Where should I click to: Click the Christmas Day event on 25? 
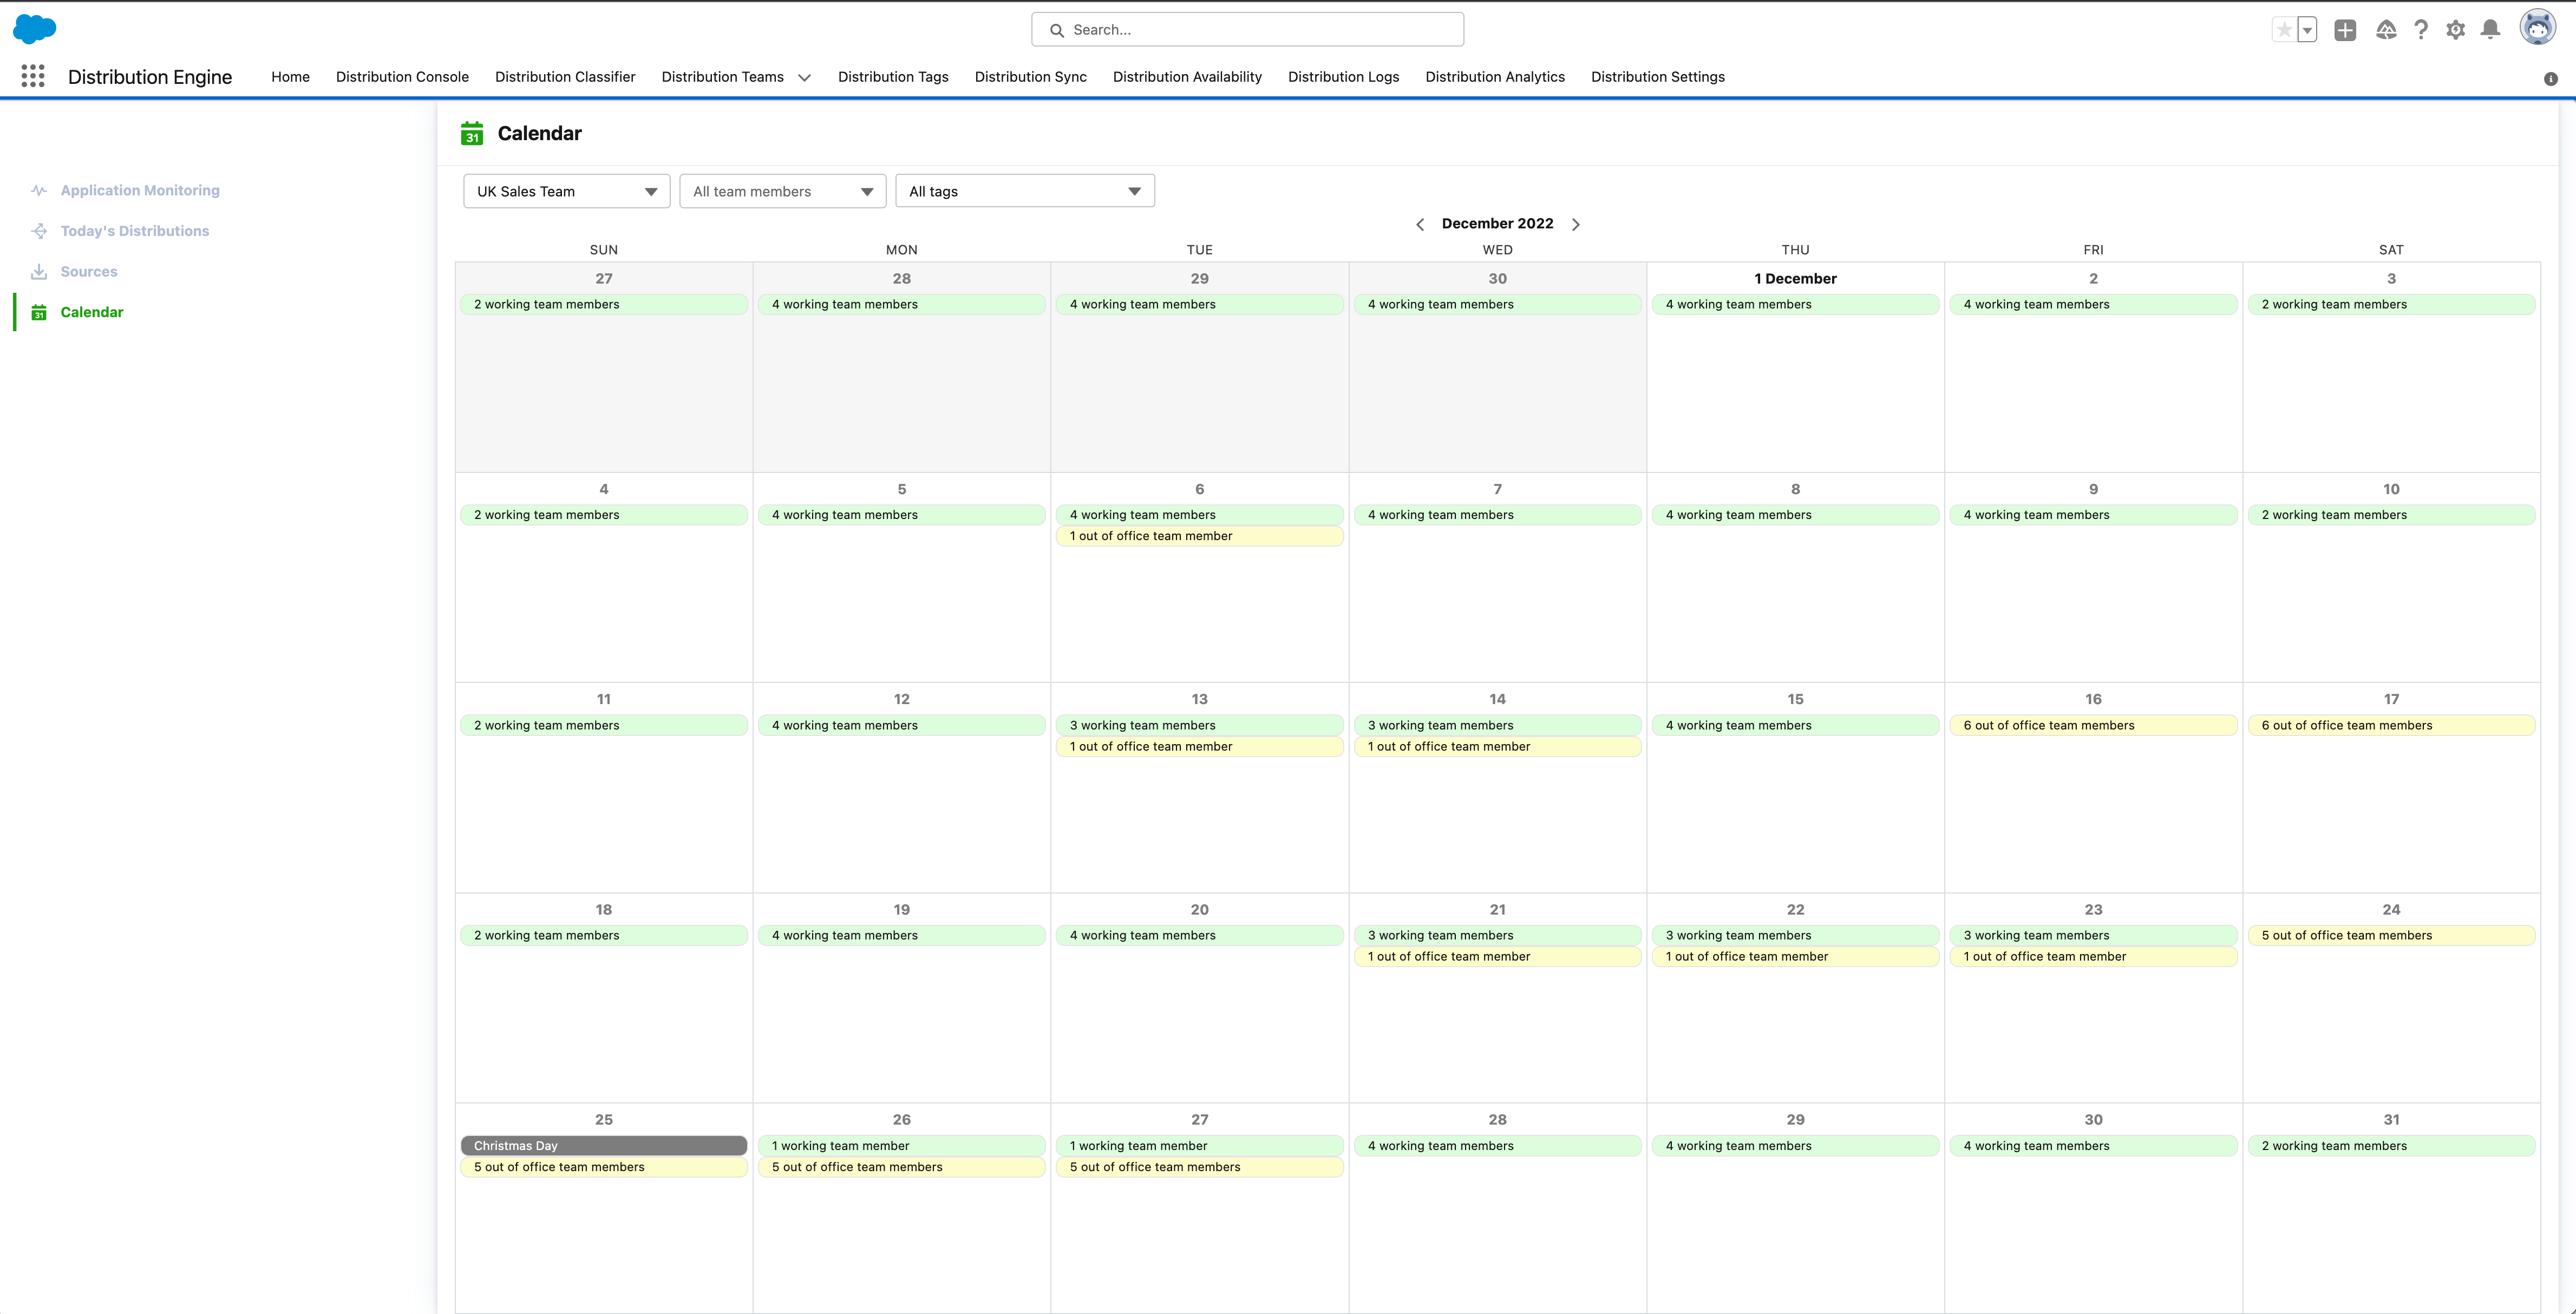(604, 1145)
